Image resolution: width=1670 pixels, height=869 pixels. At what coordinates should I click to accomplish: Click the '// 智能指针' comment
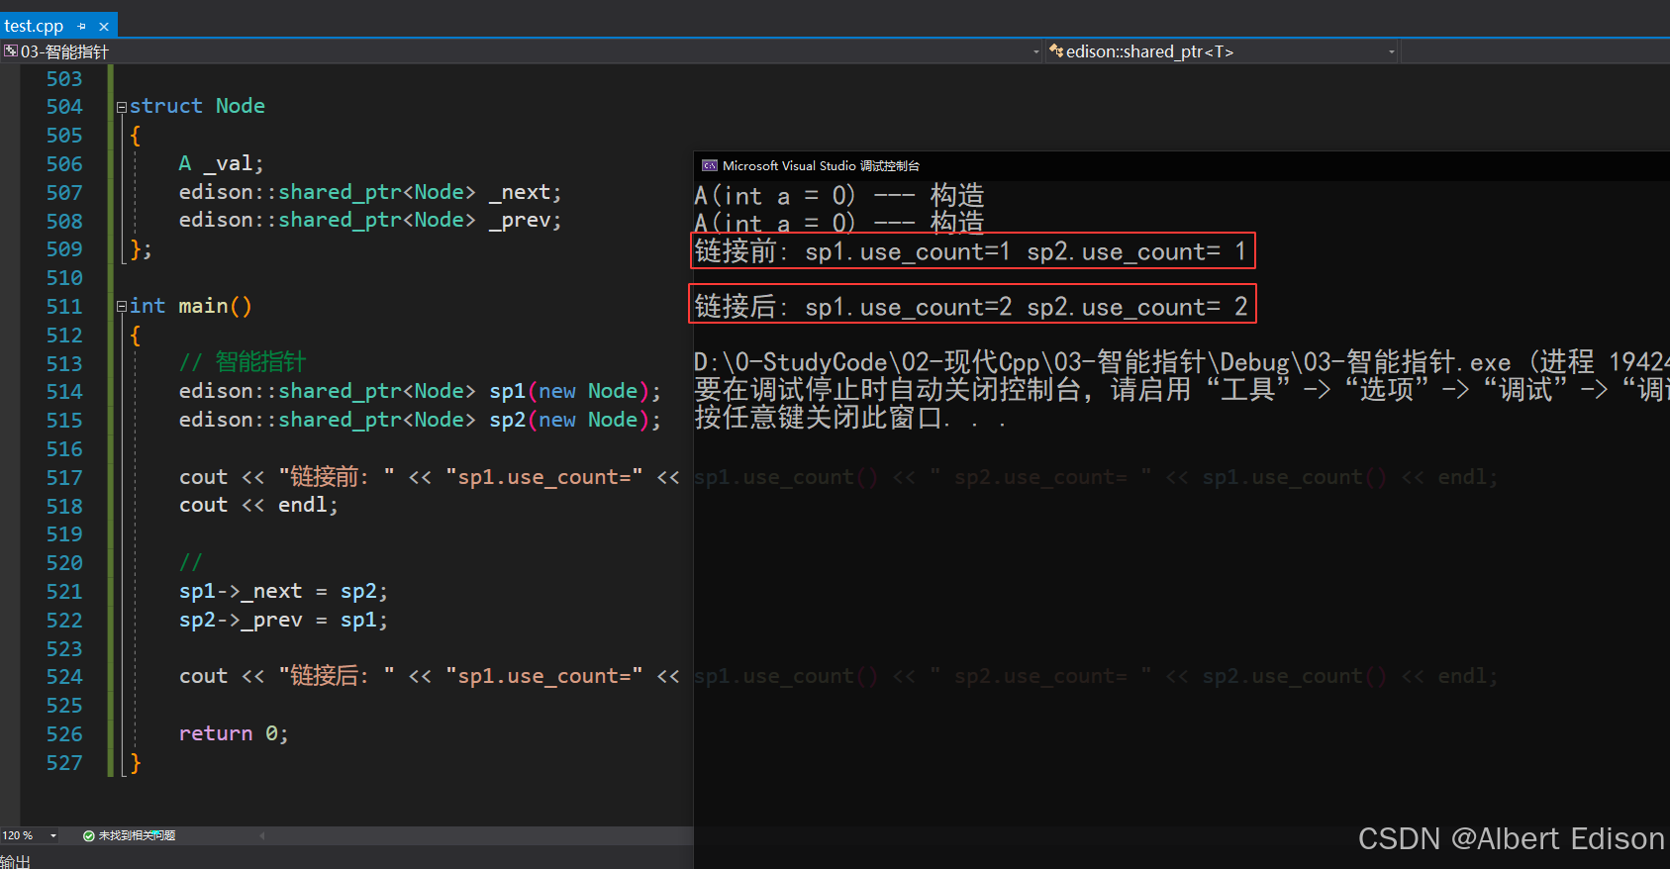point(243,362)
